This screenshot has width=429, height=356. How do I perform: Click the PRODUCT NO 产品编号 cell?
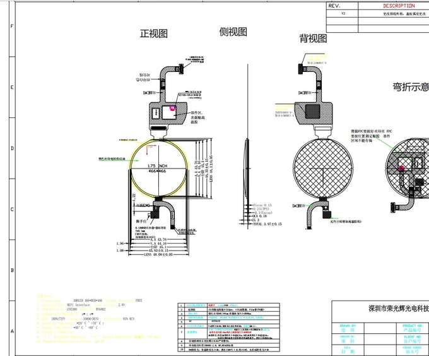(413, 328)
